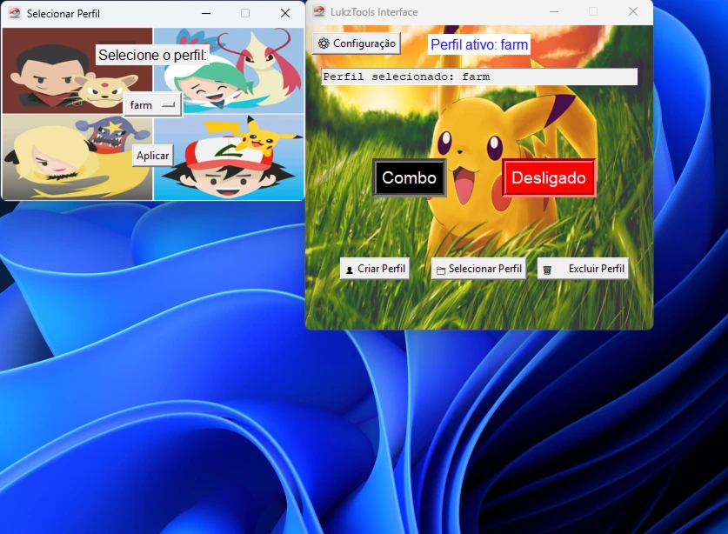Close the LukzTools Interface window
The image size is (728, 534).
coord(633,11)
